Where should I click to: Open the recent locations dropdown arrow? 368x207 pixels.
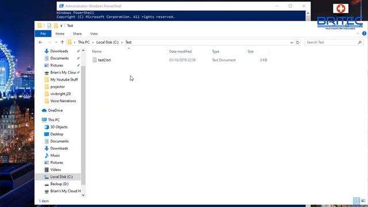click(x=56, y=42)
